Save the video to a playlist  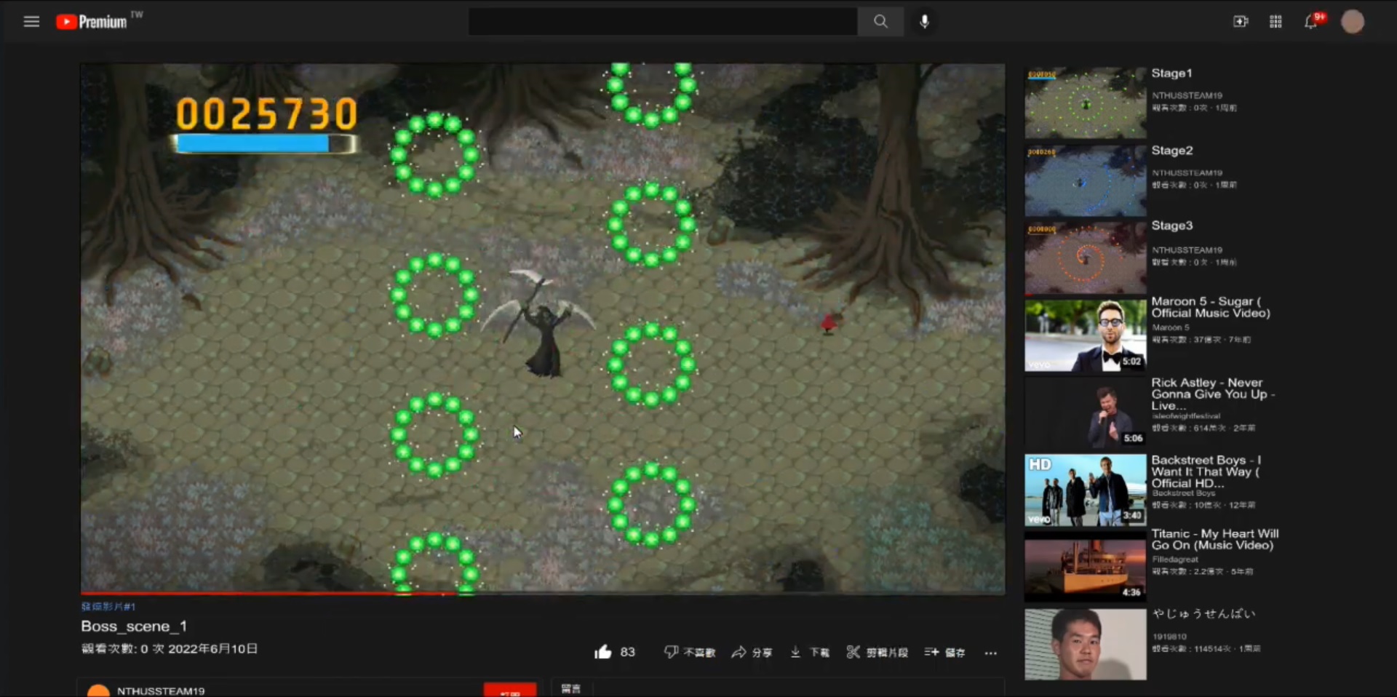pyautogui.click(x=944, y=652)
